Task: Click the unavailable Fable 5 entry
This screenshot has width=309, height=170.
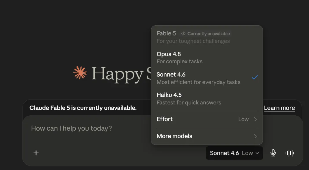Action: click(x=207, y=37)
